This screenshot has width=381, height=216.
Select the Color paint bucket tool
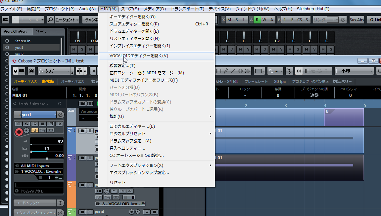[x=247, y=71]
